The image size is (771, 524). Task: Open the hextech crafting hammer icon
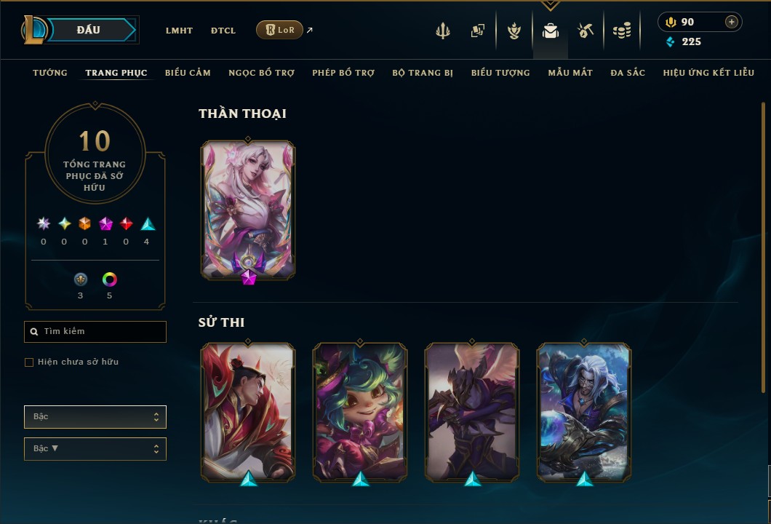[x=585, y=31]
